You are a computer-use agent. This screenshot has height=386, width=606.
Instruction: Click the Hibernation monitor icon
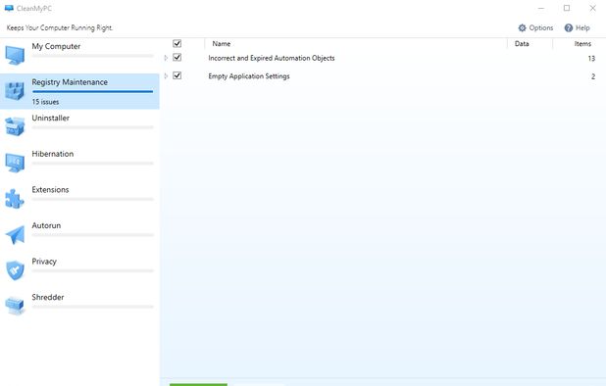click(x=15, y=163)
